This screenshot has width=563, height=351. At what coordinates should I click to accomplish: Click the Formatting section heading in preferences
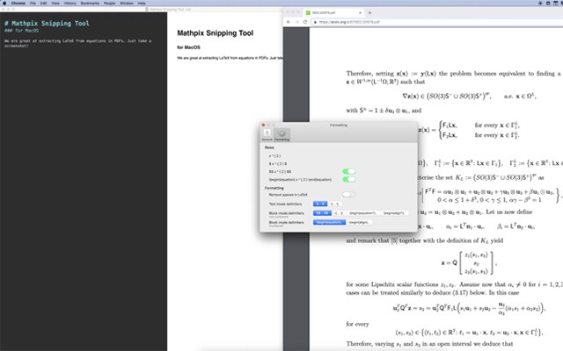(x=274, y=188)
